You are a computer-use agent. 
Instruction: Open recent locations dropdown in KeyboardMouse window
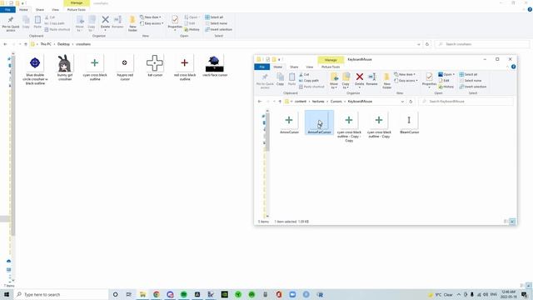tap(274, 102)
